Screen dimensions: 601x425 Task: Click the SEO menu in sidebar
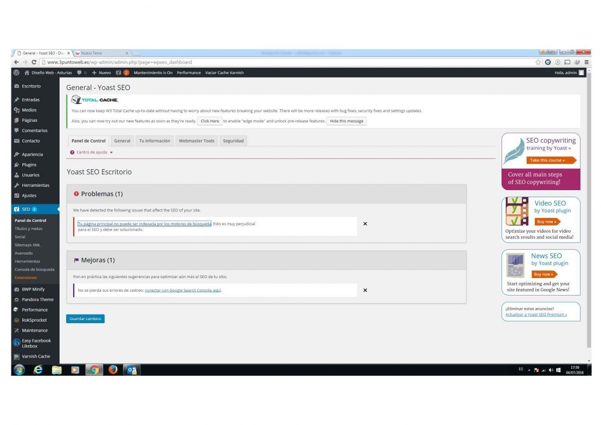(36, 209)
